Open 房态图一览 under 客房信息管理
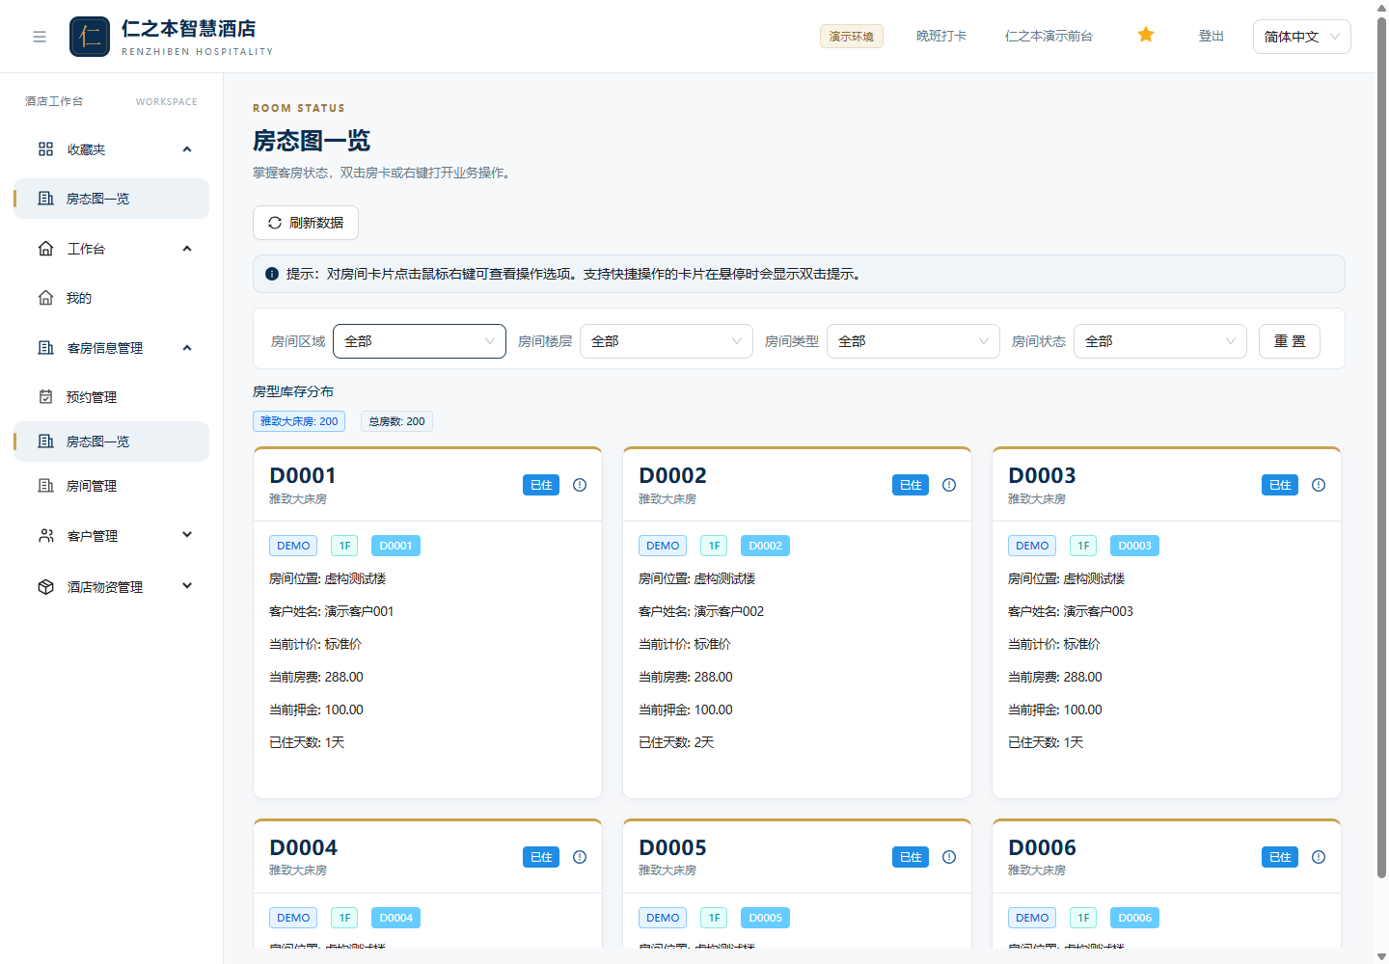 (111, 442)
